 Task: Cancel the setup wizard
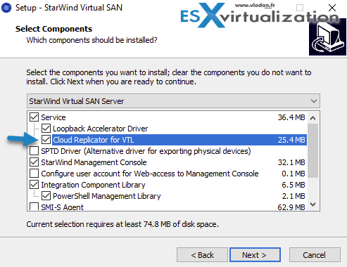coord(315,255)
